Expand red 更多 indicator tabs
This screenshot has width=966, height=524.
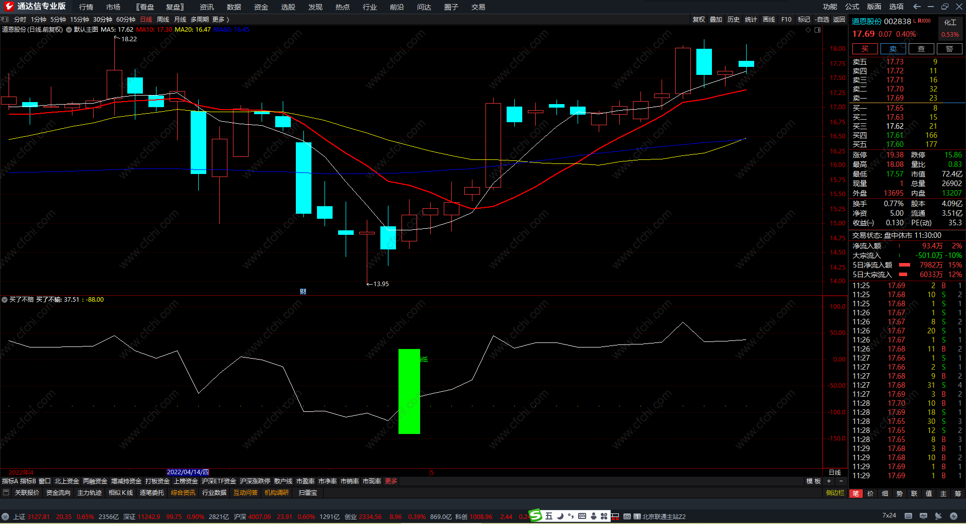point(391,481)
